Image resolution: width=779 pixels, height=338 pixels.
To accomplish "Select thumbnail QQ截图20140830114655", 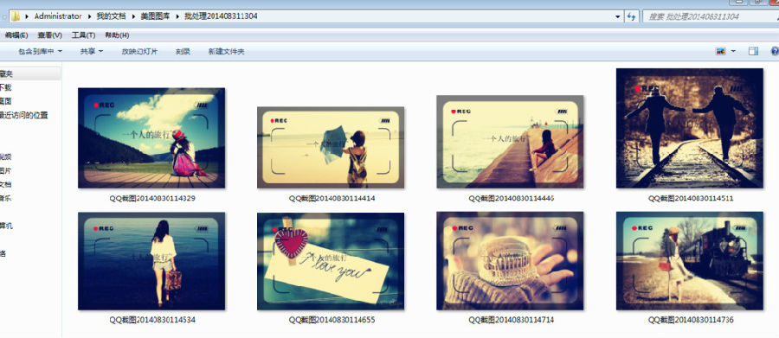I will (331, 262).
